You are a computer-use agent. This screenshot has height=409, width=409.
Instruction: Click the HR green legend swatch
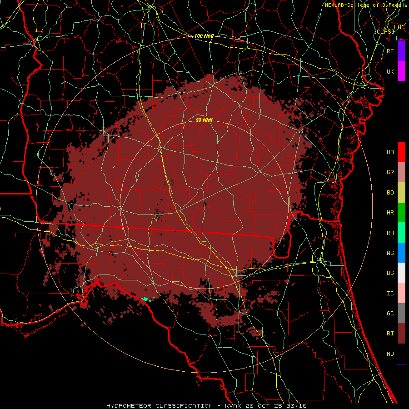[x=401, y=213]
